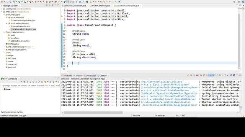Viewport: 245px width, 137px height.
Task: Click the debug start icon in Boot Dashboard
Action: point(24,82)
